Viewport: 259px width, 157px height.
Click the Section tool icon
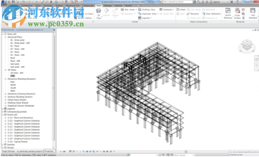(x=106, y=11)
